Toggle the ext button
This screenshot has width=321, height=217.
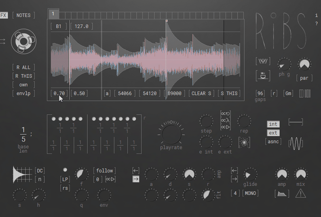click(x=273, y=133)
